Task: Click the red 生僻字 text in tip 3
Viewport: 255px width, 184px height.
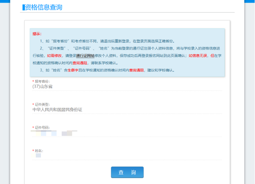Action: pyautogui.click(x=73, y=70)
